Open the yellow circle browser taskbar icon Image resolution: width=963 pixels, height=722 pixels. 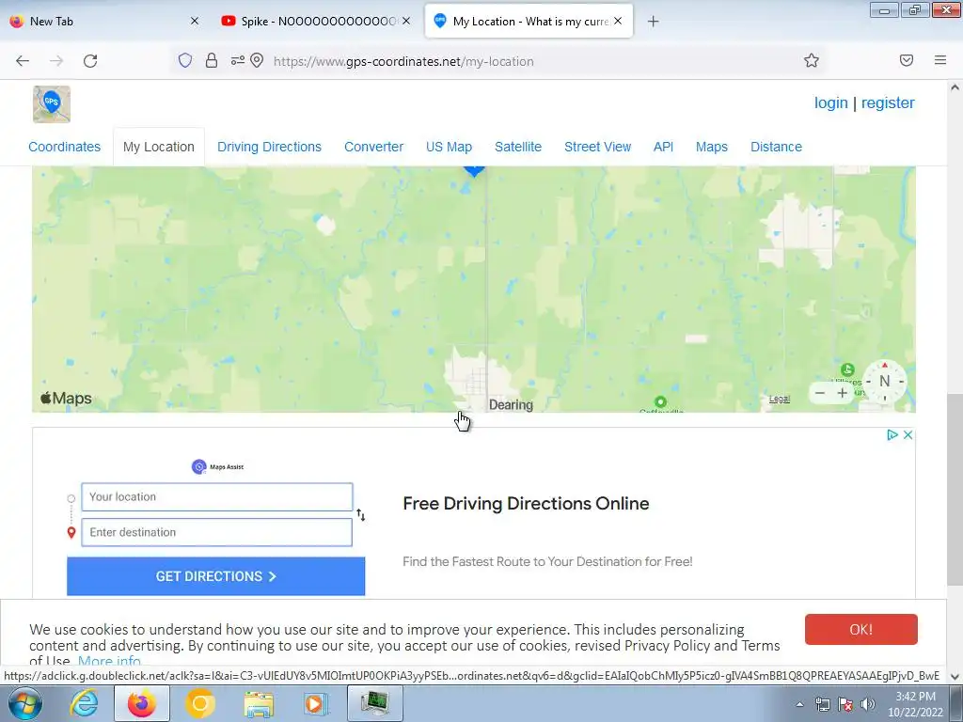199,703
